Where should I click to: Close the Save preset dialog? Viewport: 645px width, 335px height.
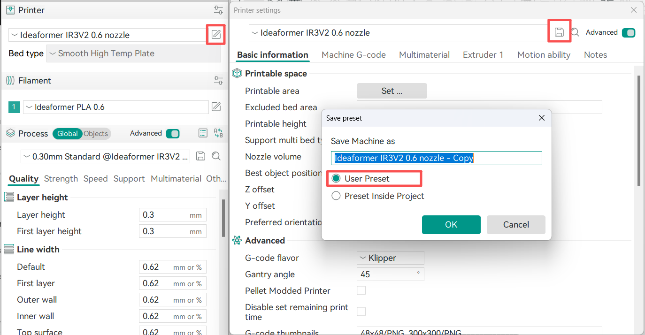(x=542, y=118)
